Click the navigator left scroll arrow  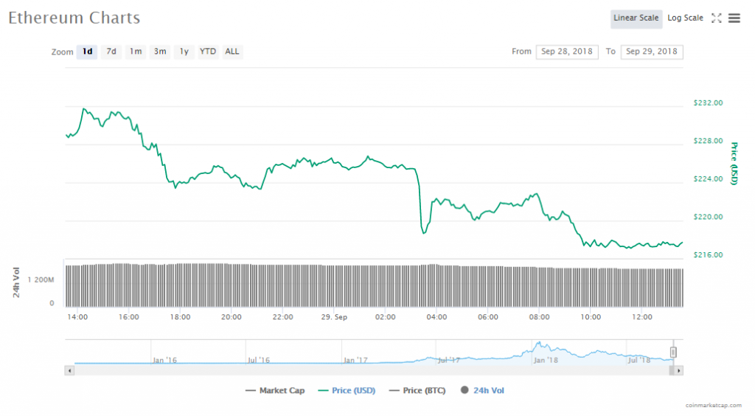[70, 370]
